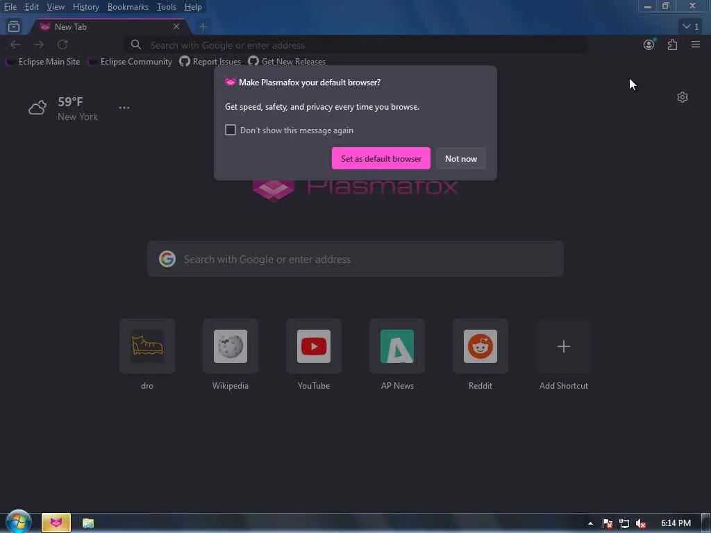Click the Add Shortcut plus tile
The height and width of the screenshot is (533, 711).
click(564, 346)
